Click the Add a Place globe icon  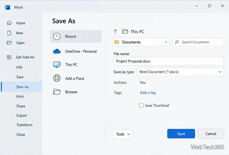[x=57, y=78]
